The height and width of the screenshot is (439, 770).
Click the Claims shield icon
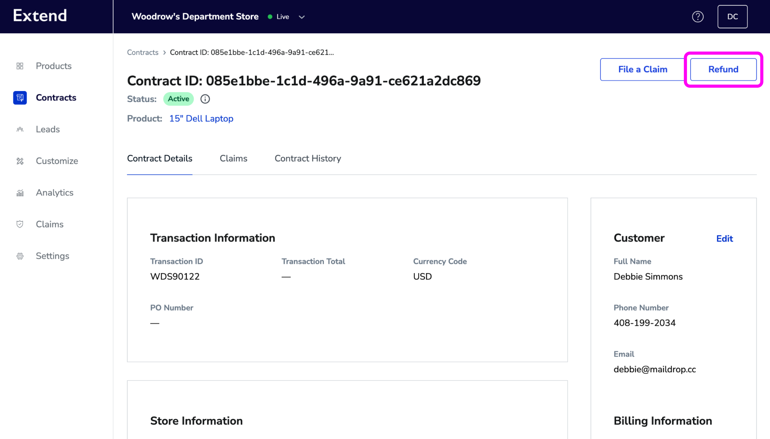tap(20, 224)
